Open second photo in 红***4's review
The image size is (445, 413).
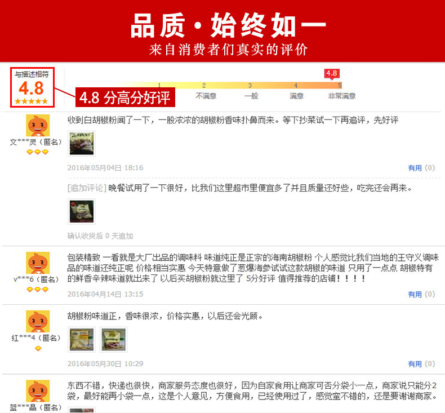114,340
